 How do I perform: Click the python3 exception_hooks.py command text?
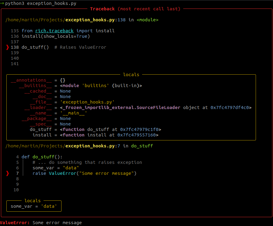tap(40, 3)
